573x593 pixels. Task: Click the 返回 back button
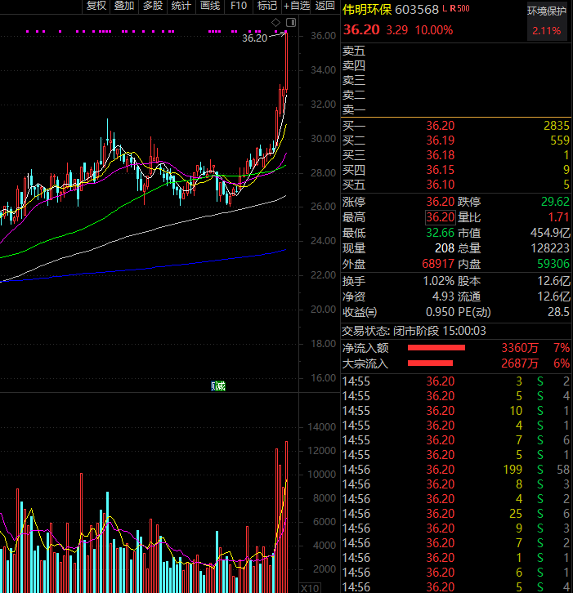[325, 6]
